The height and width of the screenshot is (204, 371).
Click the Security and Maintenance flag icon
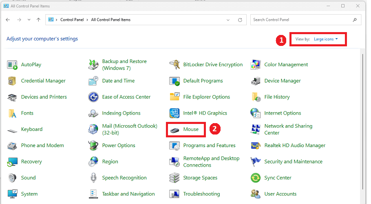pos(256,162)
